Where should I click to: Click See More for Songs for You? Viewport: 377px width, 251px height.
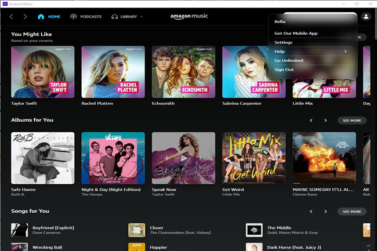[x=352, y=212]
